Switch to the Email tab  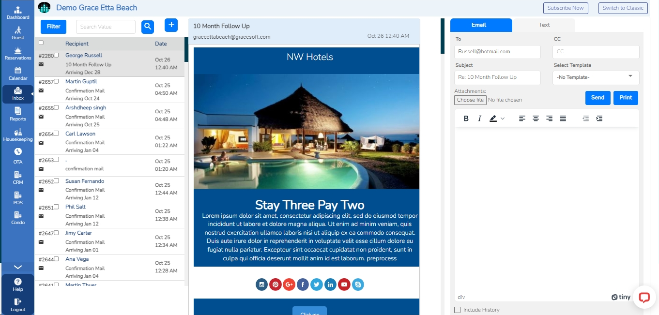pyautogui.click(x=481, y=25)
